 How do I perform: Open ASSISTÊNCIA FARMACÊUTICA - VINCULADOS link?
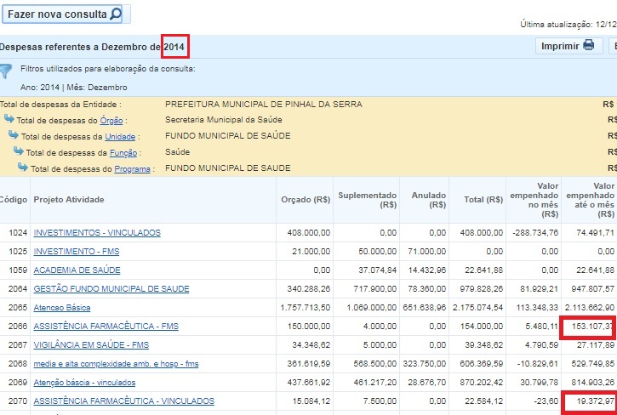tap(123, 401)
